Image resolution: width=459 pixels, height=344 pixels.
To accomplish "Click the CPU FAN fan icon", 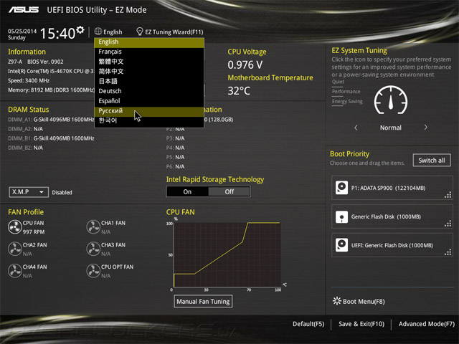I will click(x=14, y=227).
